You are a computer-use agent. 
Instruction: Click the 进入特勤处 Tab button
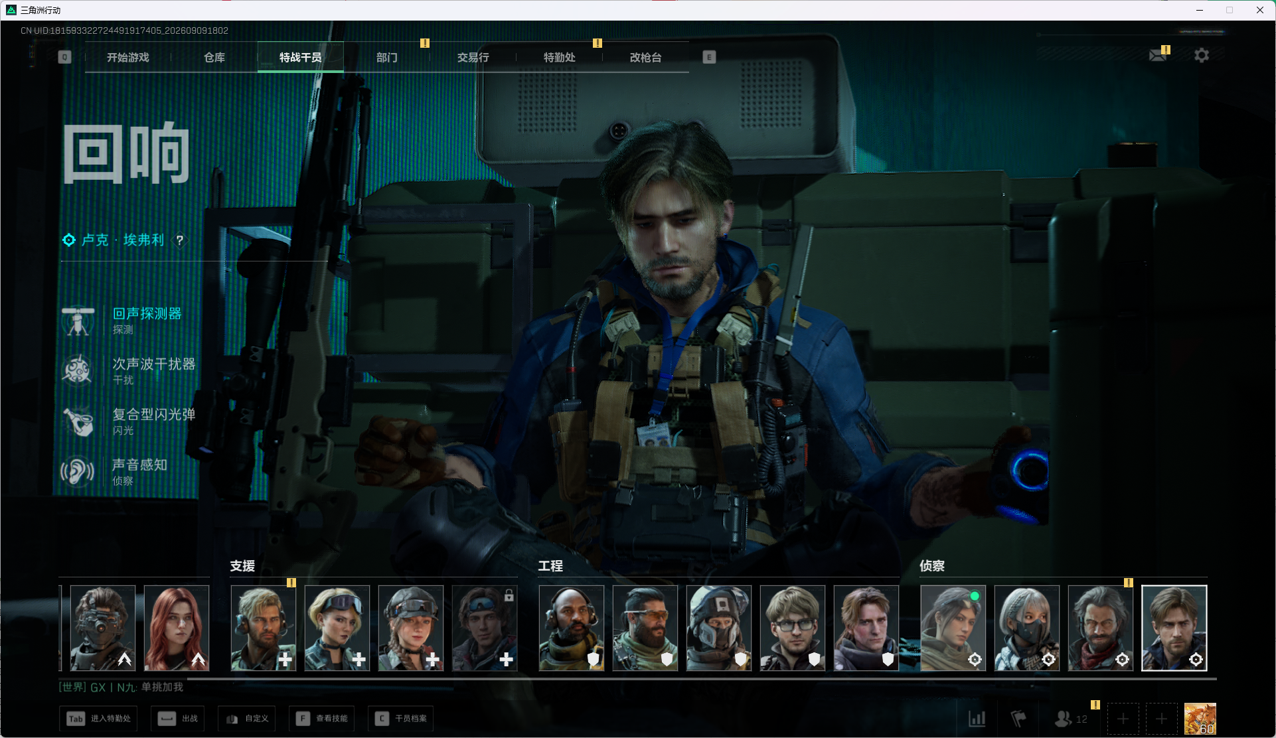[98, 719]
